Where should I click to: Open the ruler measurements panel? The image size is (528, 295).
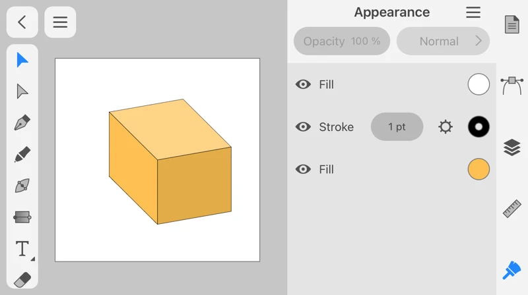[512, 209]
